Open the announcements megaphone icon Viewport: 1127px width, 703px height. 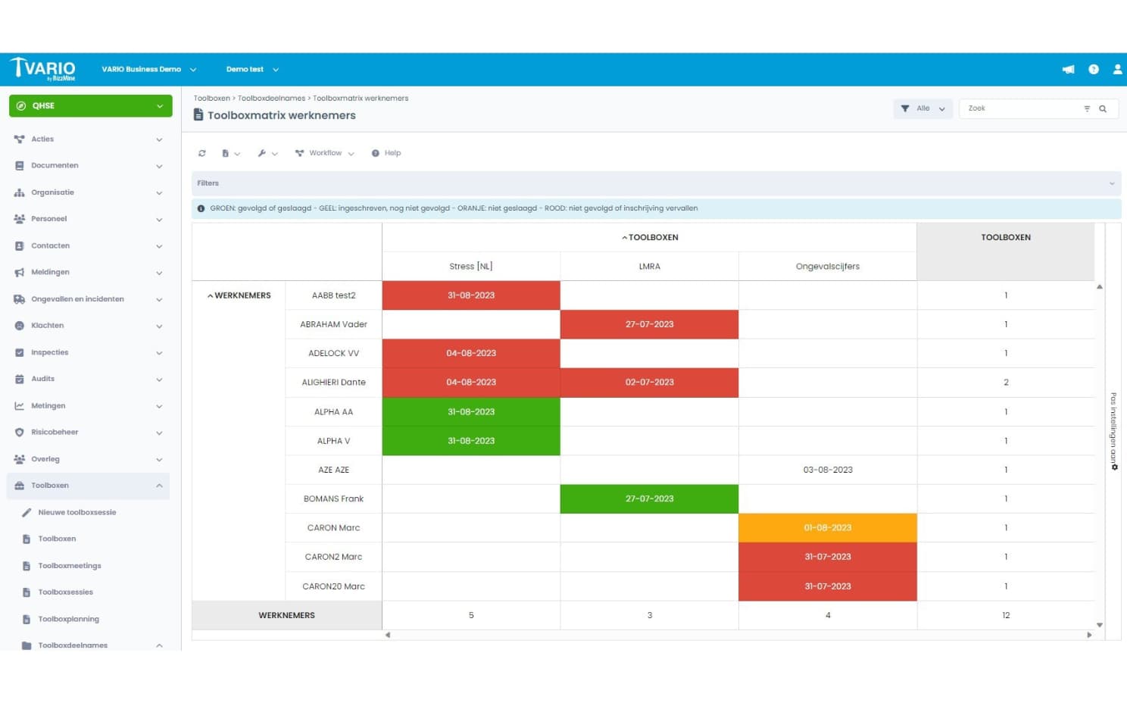coord(1068,69)
